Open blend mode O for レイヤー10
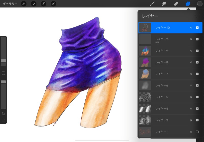Viewport: 204px width, 142px height. pyautogui.click(x=191, y=27)
